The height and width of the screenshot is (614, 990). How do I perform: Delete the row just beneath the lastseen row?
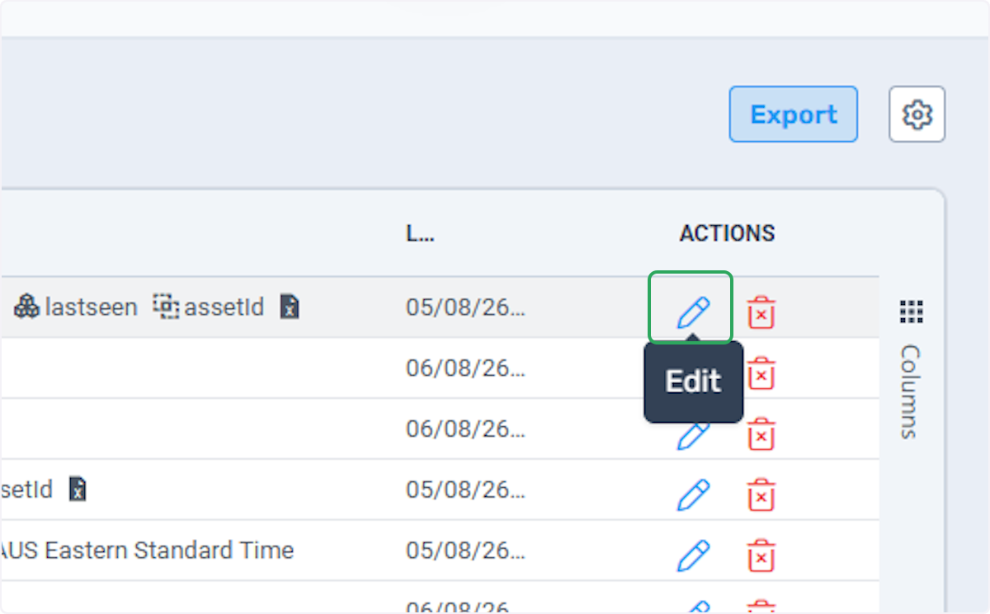point(761,374)
